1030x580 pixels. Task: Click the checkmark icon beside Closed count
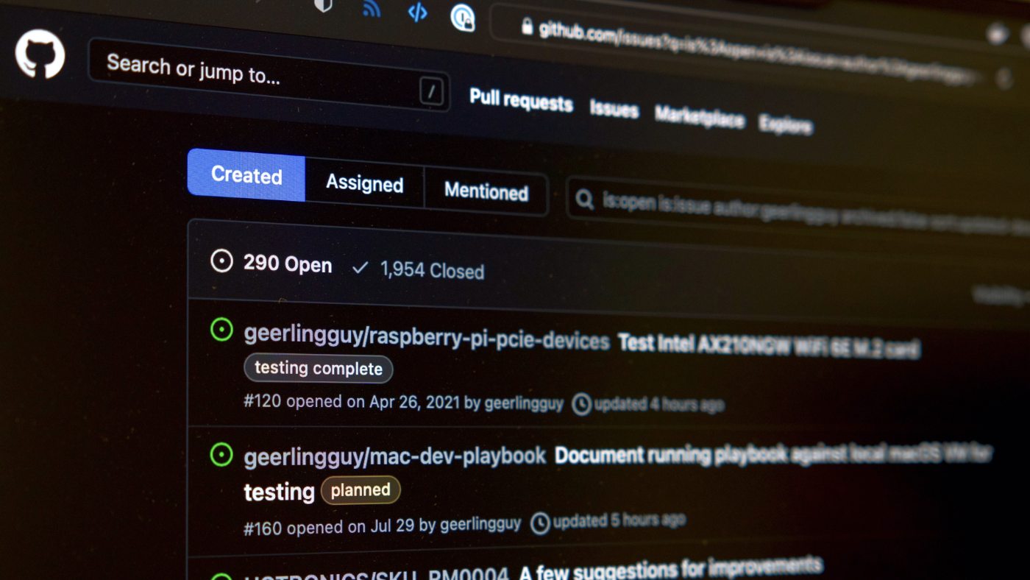pyautogui.click(x=360, y=268)
